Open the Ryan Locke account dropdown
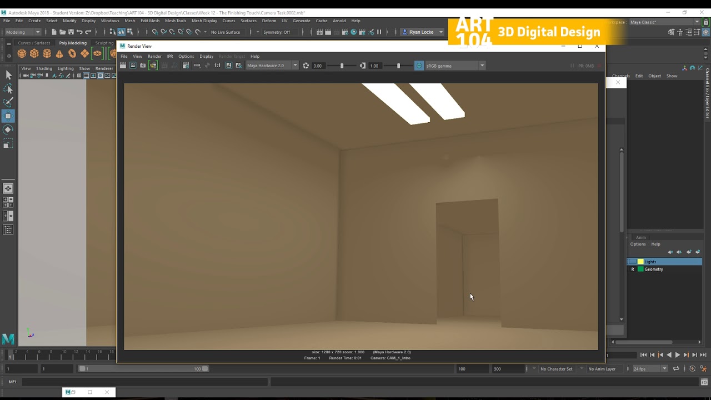Screen dimensions: 711x400 point(422,32)
